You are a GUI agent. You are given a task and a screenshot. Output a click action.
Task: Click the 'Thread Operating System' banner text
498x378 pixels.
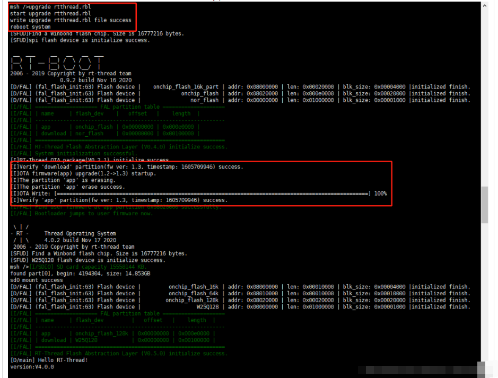[x=80, y=233]
